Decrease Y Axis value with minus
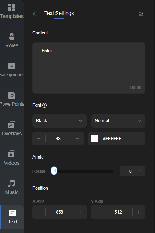The image size is (155, 233). pyautogui.click(x=98, y=212)
